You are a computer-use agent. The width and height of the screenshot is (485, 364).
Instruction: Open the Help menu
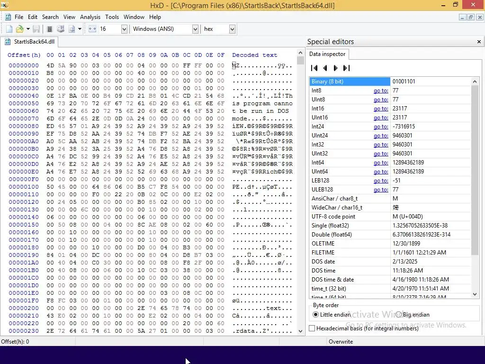click(x=155, y=17)
